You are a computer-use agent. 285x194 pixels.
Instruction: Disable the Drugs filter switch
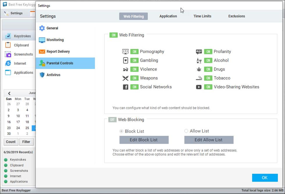click(208, 69)
